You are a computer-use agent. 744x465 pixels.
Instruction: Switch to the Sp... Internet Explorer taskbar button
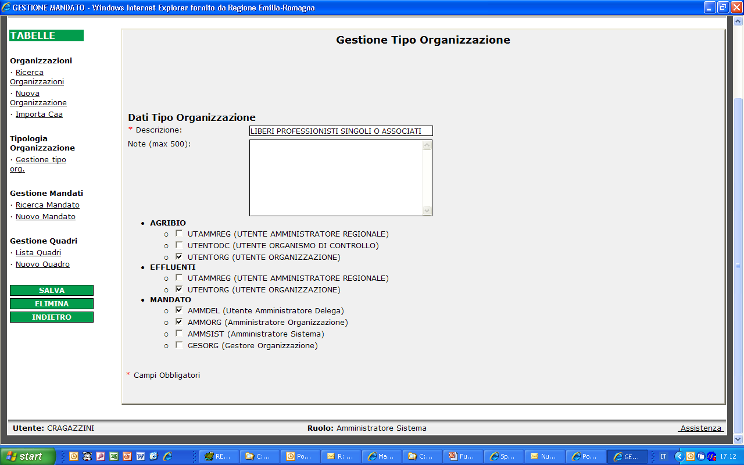503,456
